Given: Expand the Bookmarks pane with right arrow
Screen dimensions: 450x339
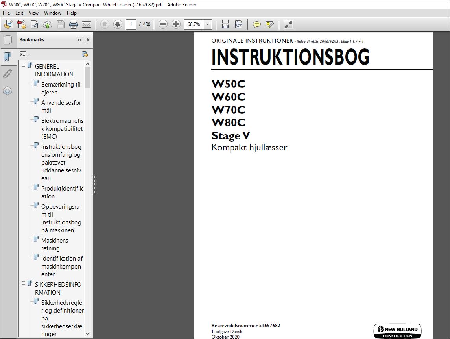Looking at the screenshot, I should [x=88, y=40].
